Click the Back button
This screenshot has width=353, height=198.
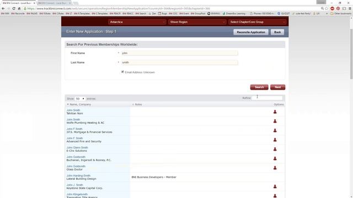click(277, 32)
